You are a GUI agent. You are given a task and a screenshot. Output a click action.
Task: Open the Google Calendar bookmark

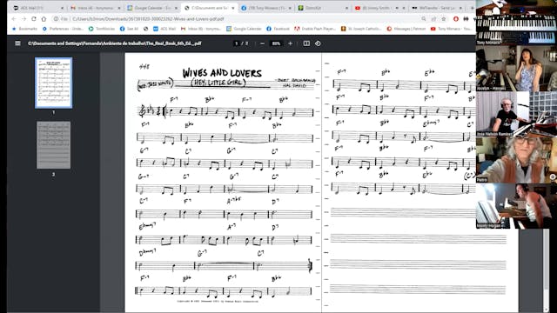pos(244,29)
